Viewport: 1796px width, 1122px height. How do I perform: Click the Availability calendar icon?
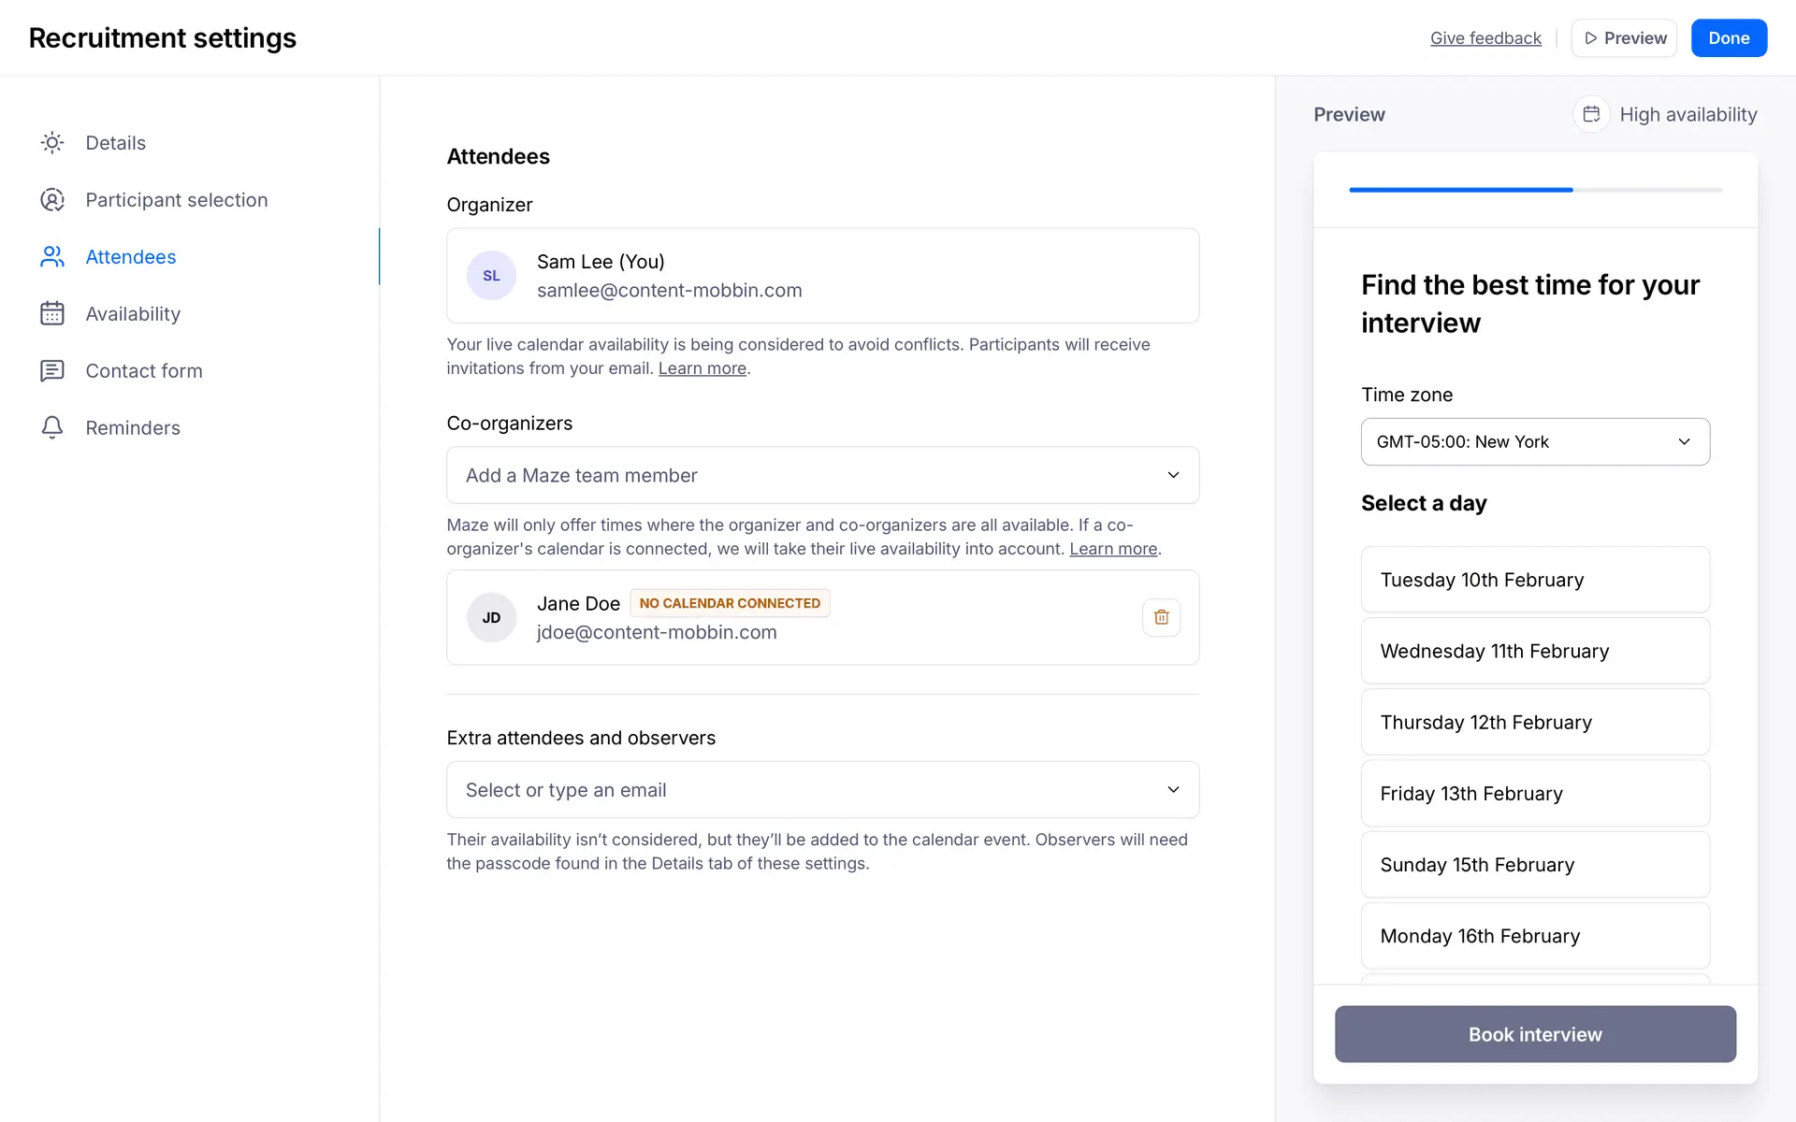pos(52,314)
